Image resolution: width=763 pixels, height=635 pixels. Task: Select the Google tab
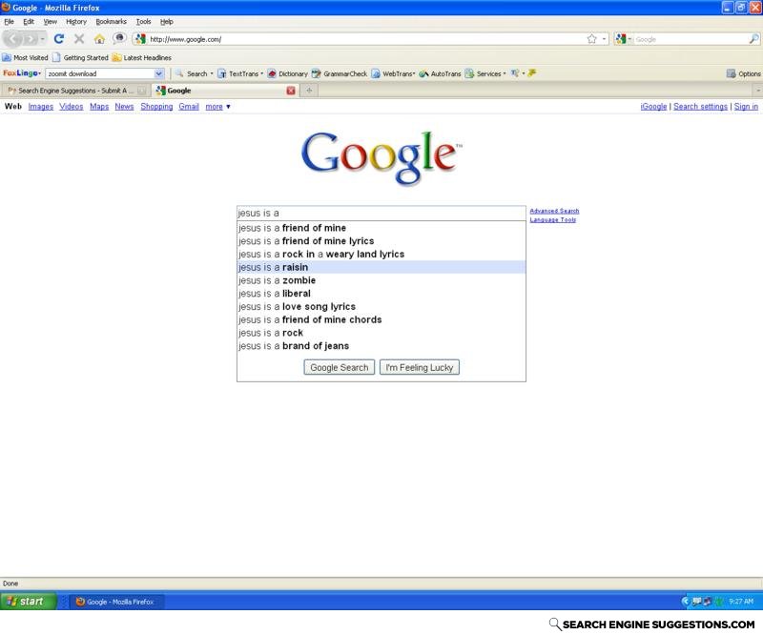point(225,91)
